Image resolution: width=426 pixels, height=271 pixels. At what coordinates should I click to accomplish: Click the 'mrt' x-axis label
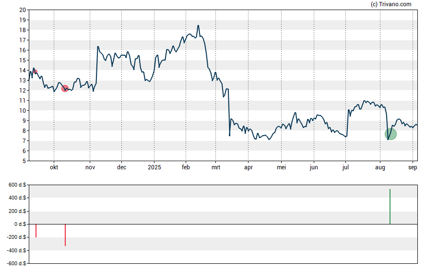click(x=216, y=167)
